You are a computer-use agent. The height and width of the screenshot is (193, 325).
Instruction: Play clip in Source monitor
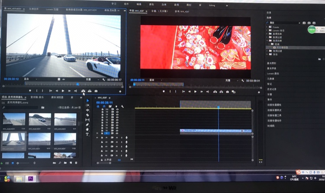[63, 91]
